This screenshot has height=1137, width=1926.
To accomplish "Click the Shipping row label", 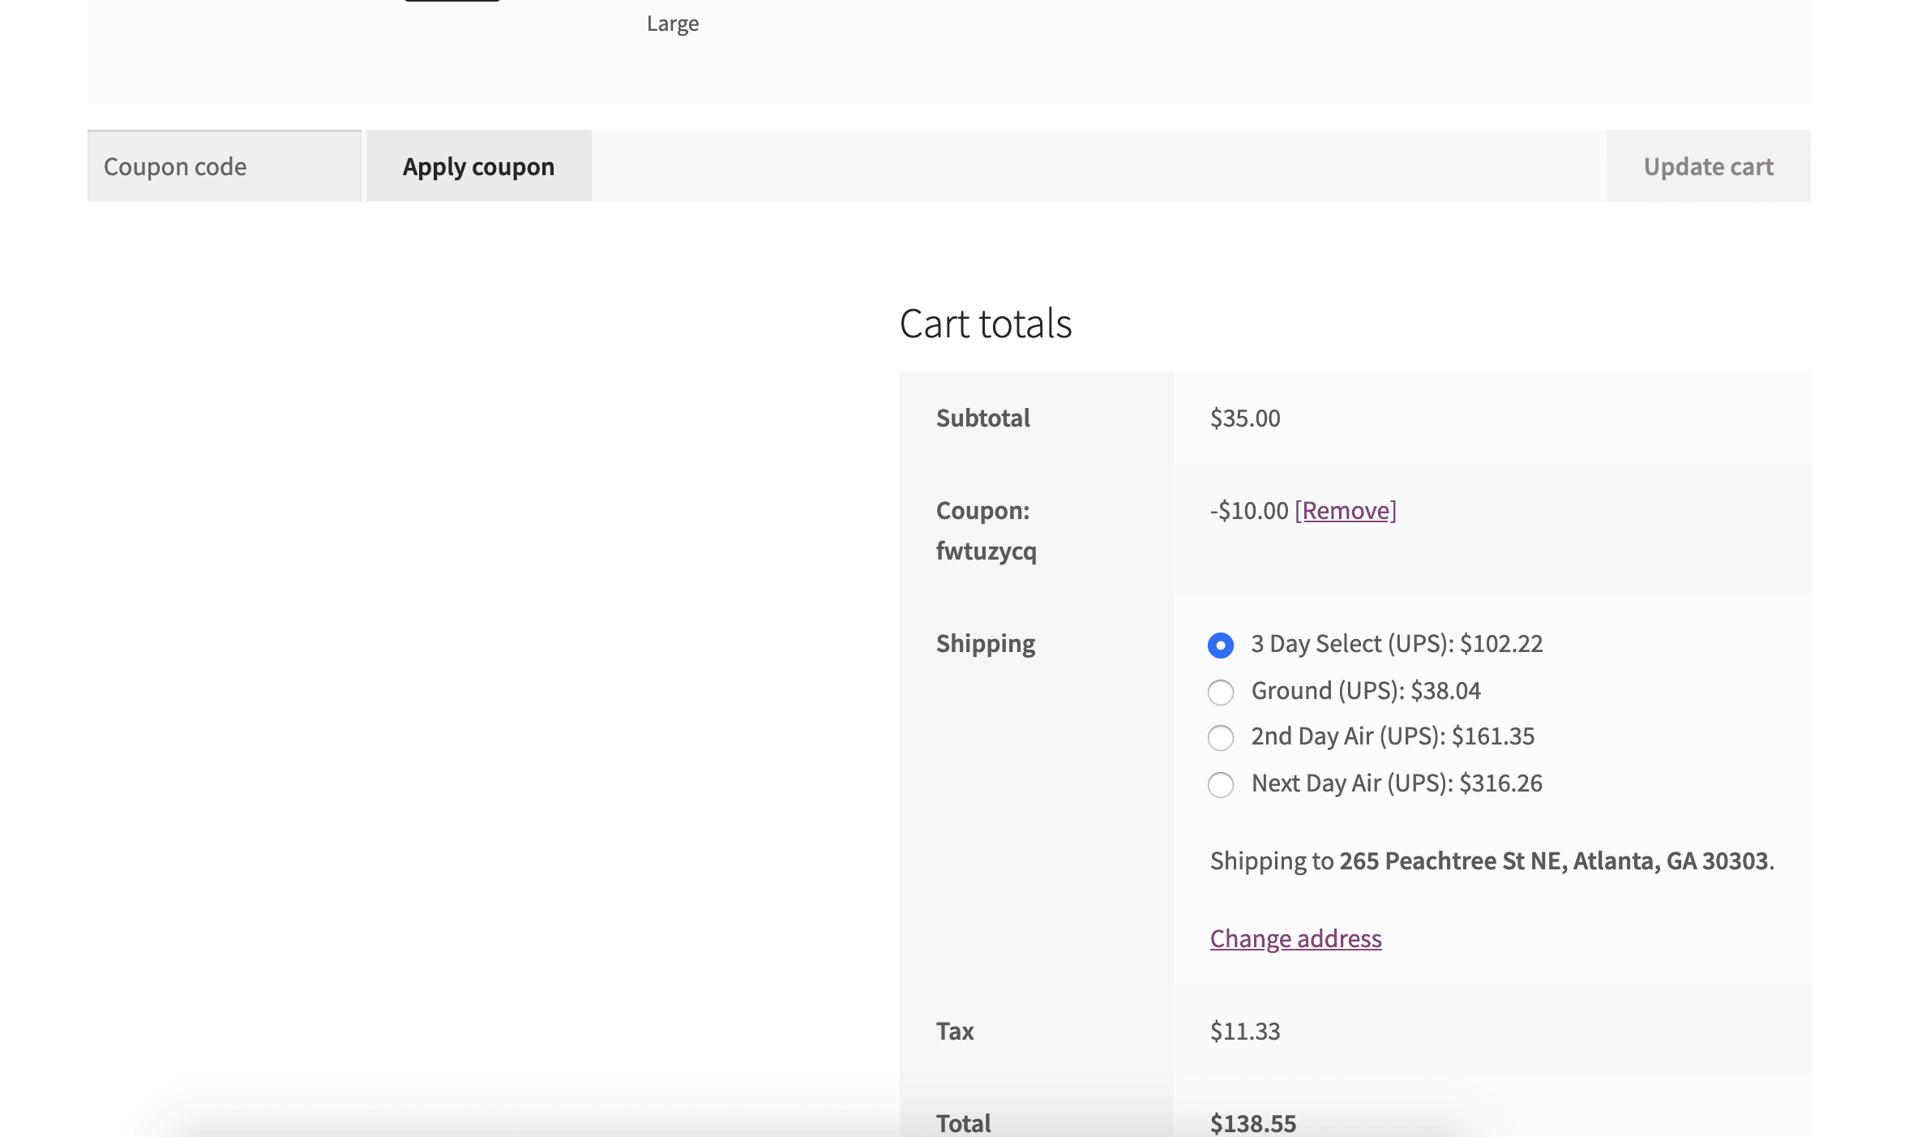I will pos(986,644).
